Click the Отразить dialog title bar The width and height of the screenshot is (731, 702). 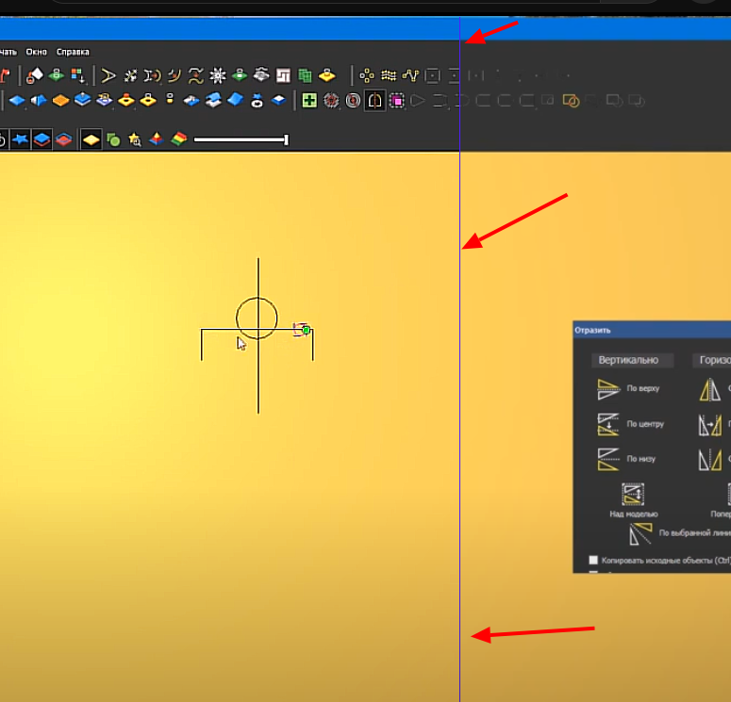652,330
